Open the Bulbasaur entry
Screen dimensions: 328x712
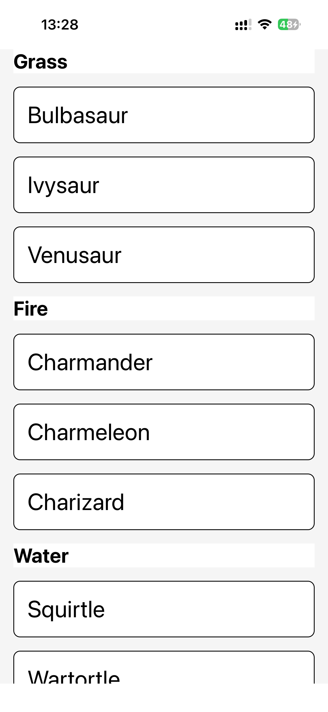tap(164, 115)
